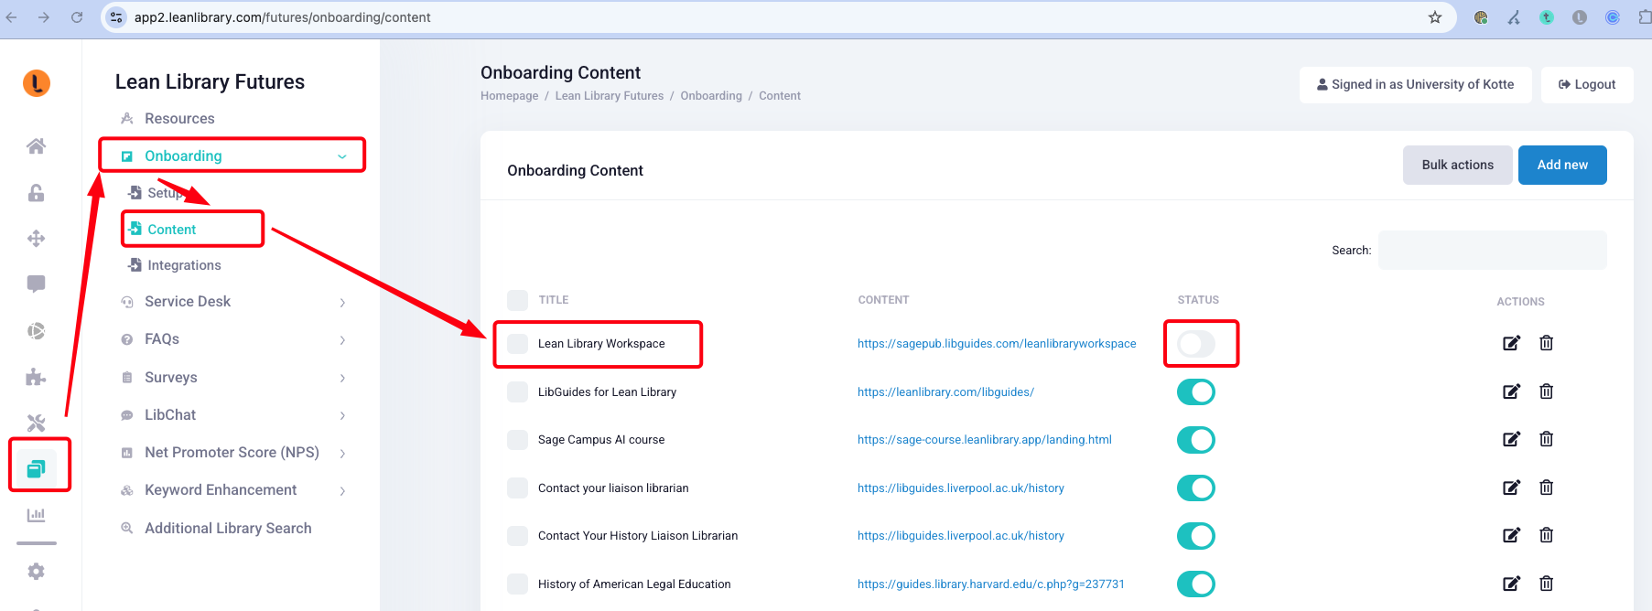Screen dimensions: 1652x611
Task: Tick the Sage Campus AI course checkbox
Action: pyautogui.click(x=517, y=440)
